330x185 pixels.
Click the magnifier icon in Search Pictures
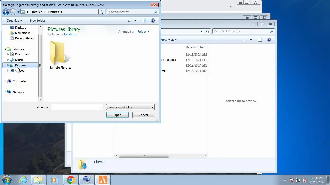(155, 12)
